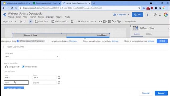Click Activada field editing link
The image size is (170, 96).
point(151,41)
